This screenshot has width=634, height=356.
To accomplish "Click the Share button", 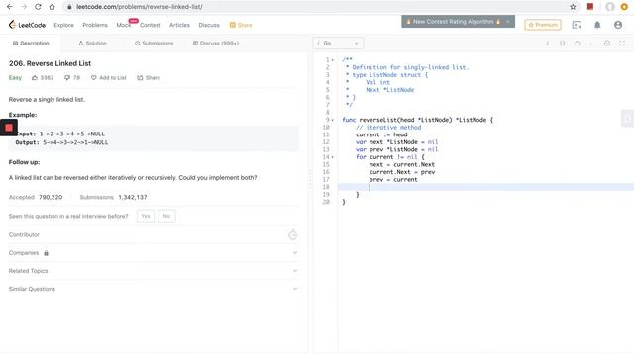I will (149, 77).
